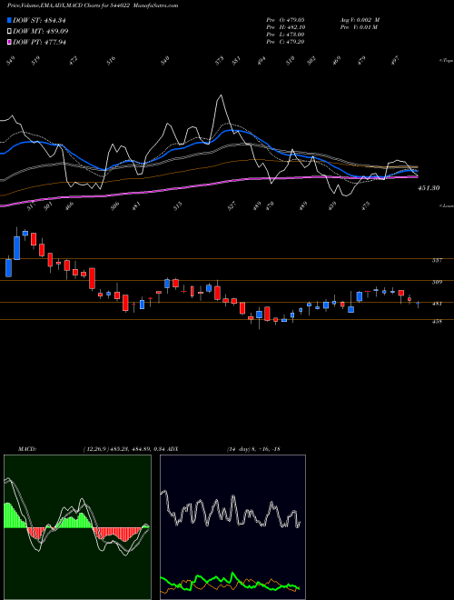454x600 pixels.
Task: Click the 470 low label
Action: pos(270,205)
